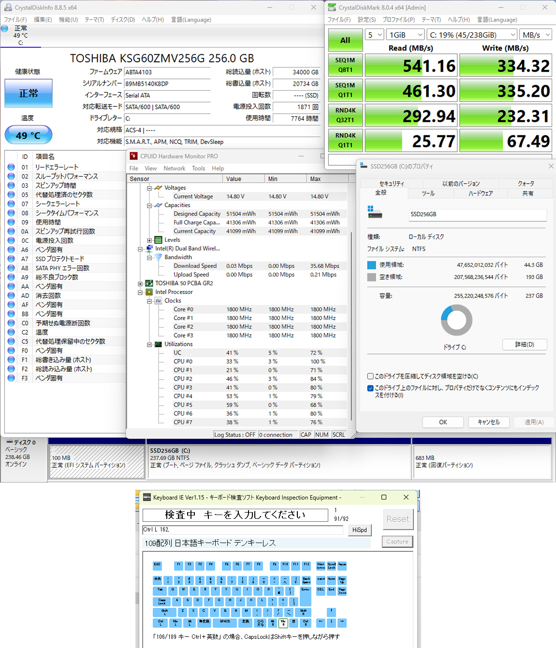Click the 49 °C temperature indicator
This screenshot has height=648, width=556.
point(29,135)
